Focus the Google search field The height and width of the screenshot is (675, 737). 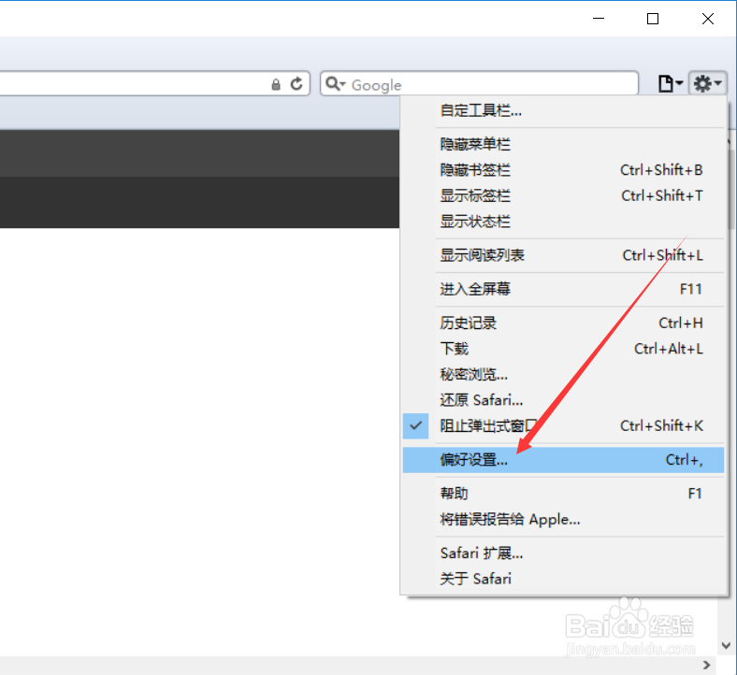pyautogui.click(x=480, y=84)
